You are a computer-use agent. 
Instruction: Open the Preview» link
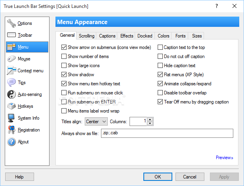[224, 158]
